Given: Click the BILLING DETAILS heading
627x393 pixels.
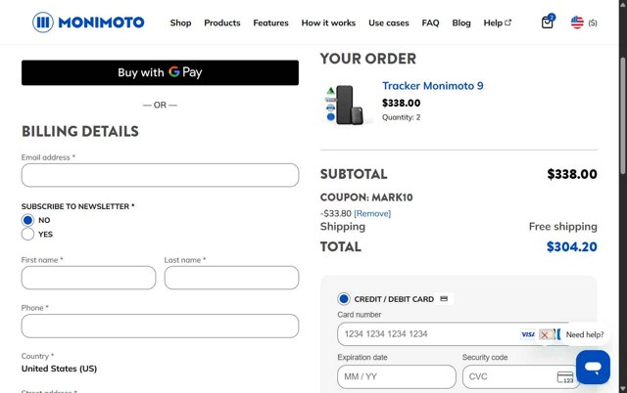Looking at the screenshot, I should pyautogui.click(x=80, y=131).
